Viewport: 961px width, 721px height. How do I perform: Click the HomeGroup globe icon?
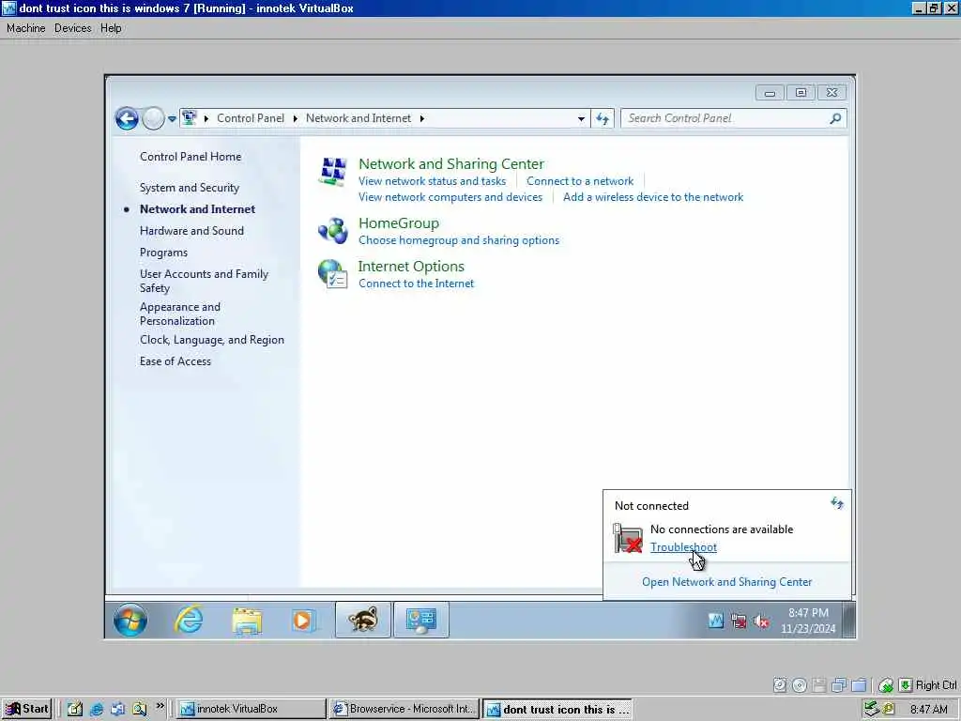[333, 231]
